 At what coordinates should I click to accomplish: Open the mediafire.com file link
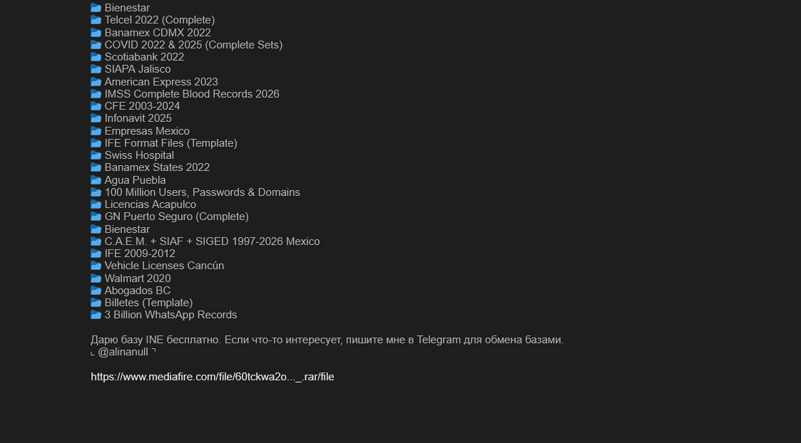click(213, 377)
